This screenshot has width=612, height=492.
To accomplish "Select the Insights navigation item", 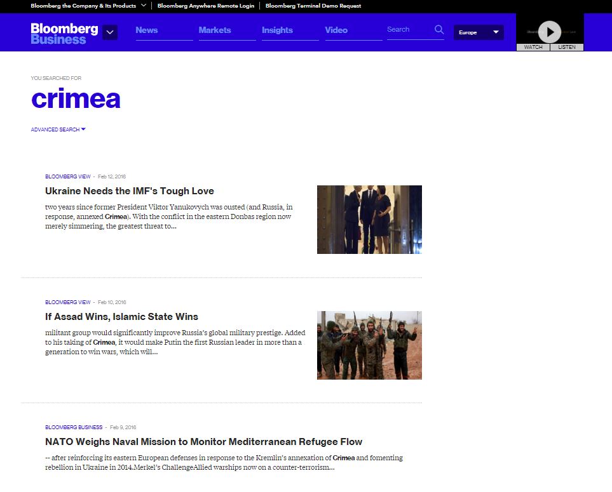I will click(x=277, y=30).
